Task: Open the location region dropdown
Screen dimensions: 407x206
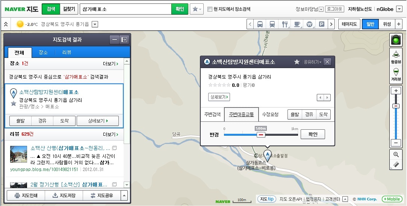Action: click(x=95, y=24)
